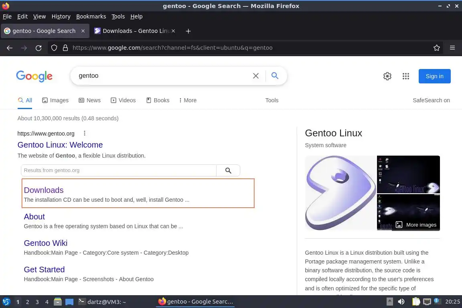Viewport: 462px width, 308px height.
Task: Switch to the Images results tab
Action: (x=55, y=100)
